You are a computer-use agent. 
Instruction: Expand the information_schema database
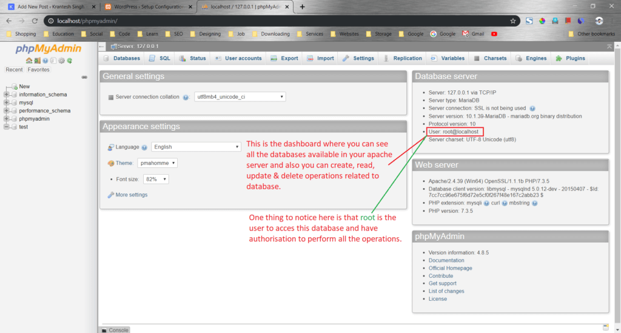point(6,95)
